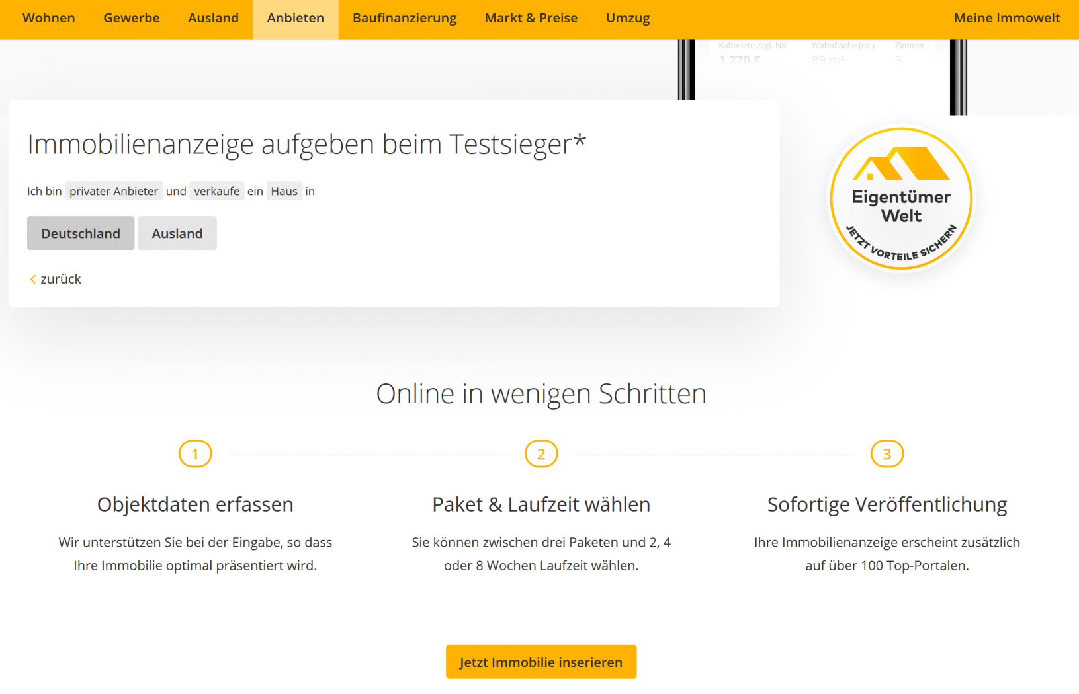
Task: Change the 'privater Anbieter' selection
Action: [x=114, y=191]
